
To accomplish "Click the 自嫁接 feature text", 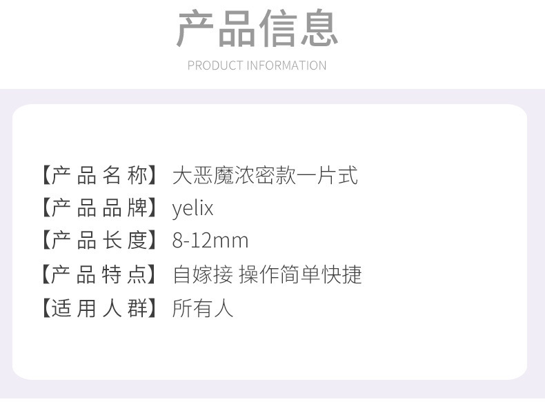I will [202, 274].
